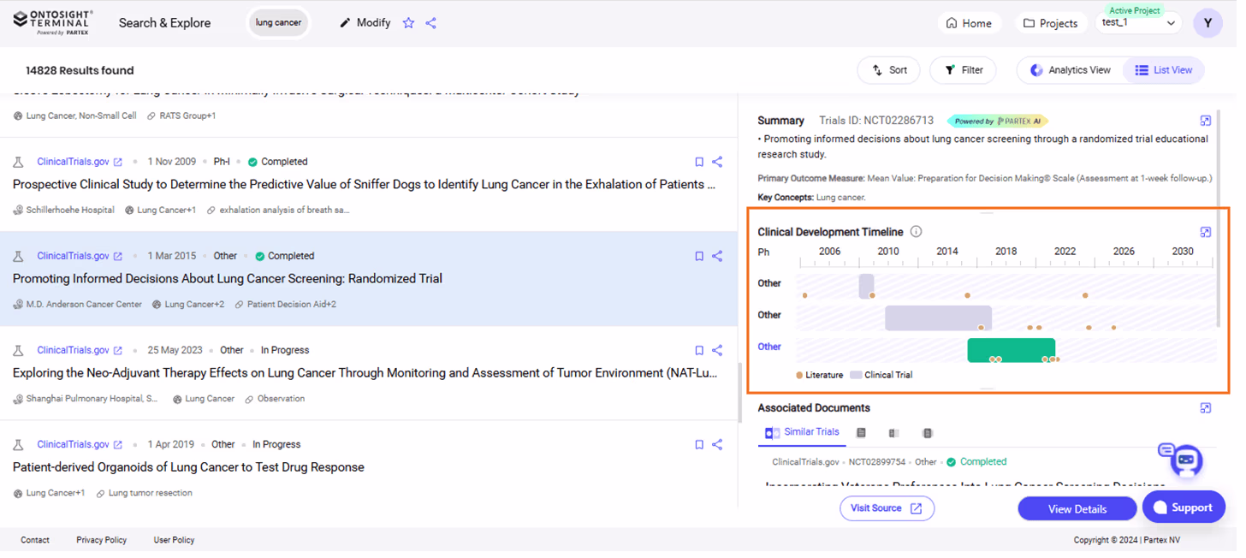Go to the Projects page

1051,23
